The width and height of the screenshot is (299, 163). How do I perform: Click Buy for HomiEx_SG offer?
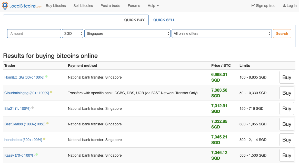click(x=287, y=77)
